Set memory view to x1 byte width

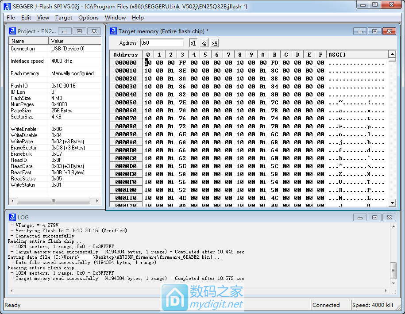193,43
